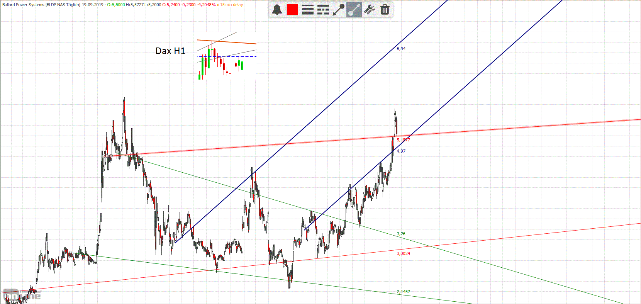Set a price alert with the bell icon
Image resolution: width=641 pixels, height=304 pixels.
[x=277, y=10]
